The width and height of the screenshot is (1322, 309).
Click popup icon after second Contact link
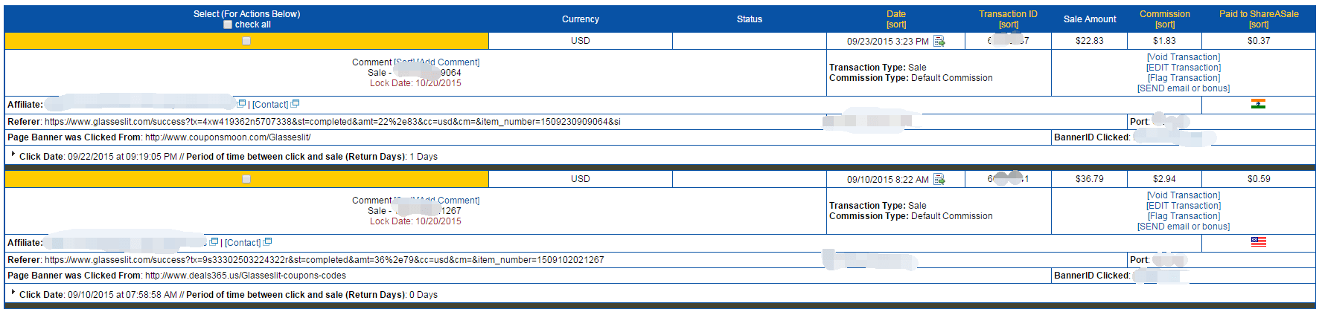tap(268, 242)
